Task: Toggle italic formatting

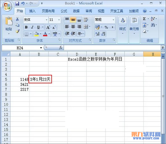Action: tap(32, 27)
